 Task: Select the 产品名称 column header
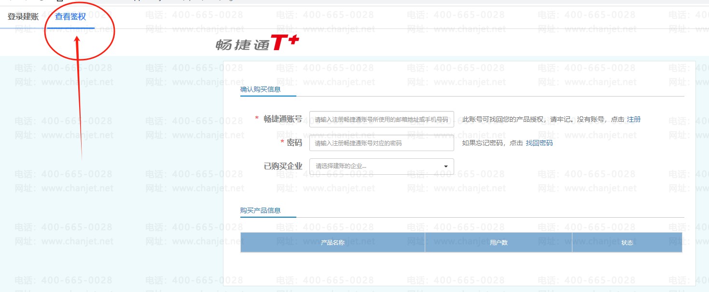point(333,242)
